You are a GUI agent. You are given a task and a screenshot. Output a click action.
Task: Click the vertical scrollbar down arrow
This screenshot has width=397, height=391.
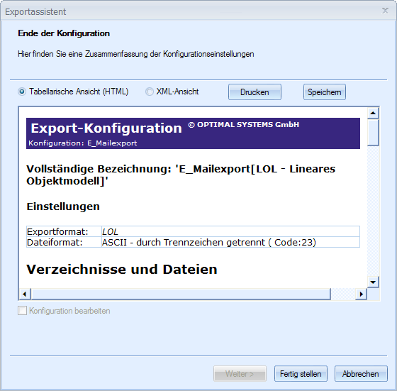tap(373, 282)
